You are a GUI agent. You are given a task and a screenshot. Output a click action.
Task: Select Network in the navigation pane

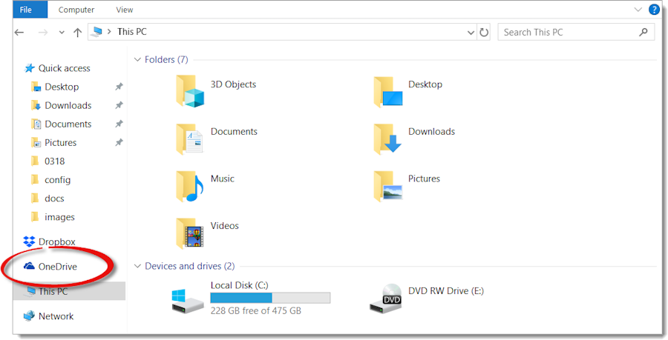48,316
